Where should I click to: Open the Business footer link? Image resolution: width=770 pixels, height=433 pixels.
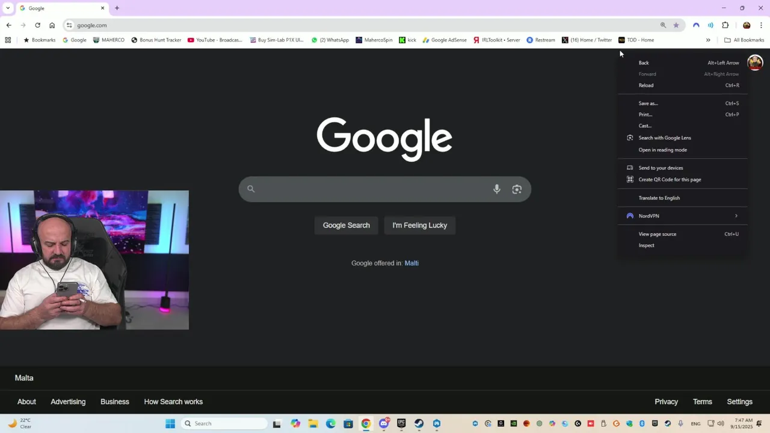tap(115, 402)
